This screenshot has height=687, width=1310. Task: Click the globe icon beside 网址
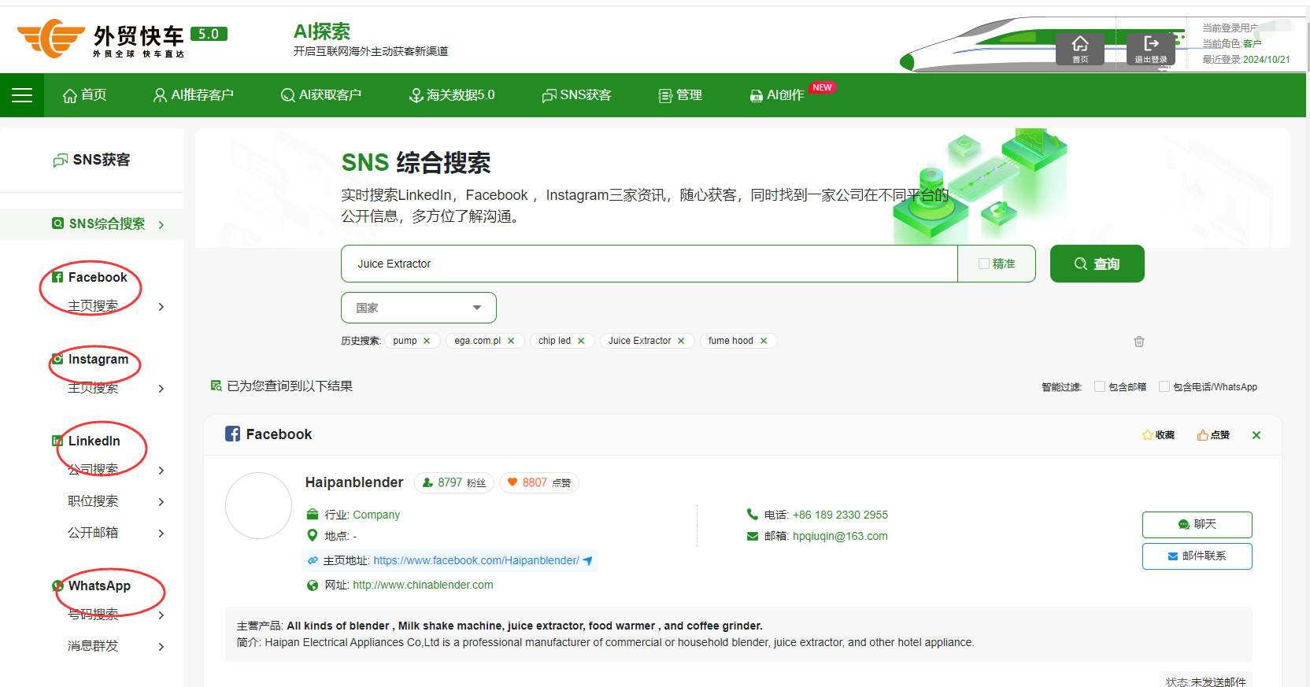coord(313,585)
